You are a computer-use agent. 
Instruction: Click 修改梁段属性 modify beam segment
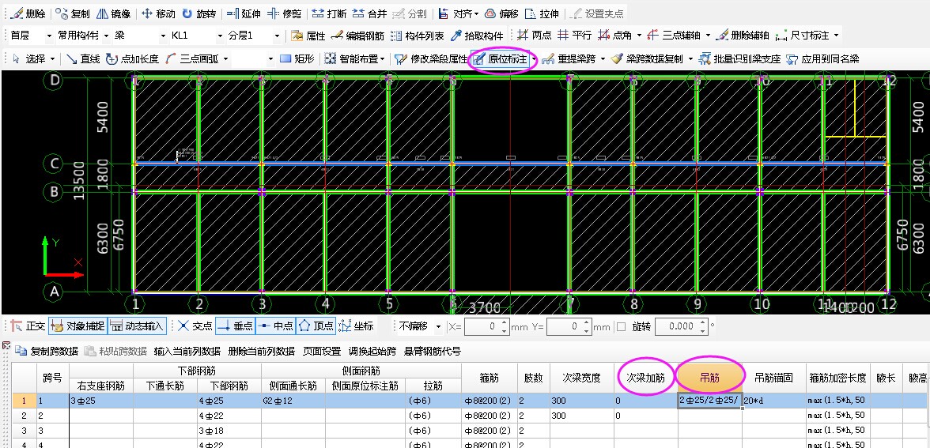pyautogui.click(x=431, y=58)
